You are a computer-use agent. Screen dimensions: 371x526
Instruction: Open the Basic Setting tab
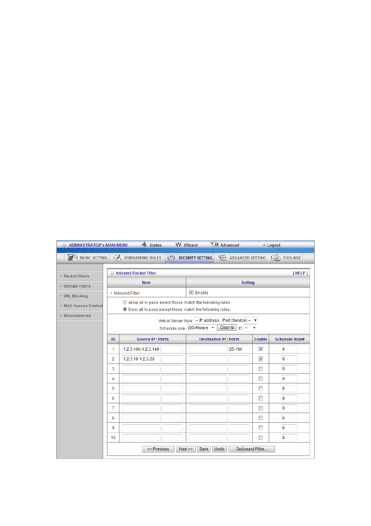pyautogui.click(x=87, y=258)
